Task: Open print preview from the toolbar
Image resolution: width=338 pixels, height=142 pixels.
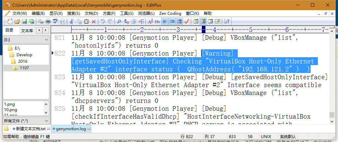Action: click(x=41, y=21)
